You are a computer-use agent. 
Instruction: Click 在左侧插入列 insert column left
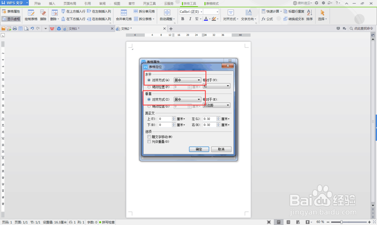coord(99,11)
